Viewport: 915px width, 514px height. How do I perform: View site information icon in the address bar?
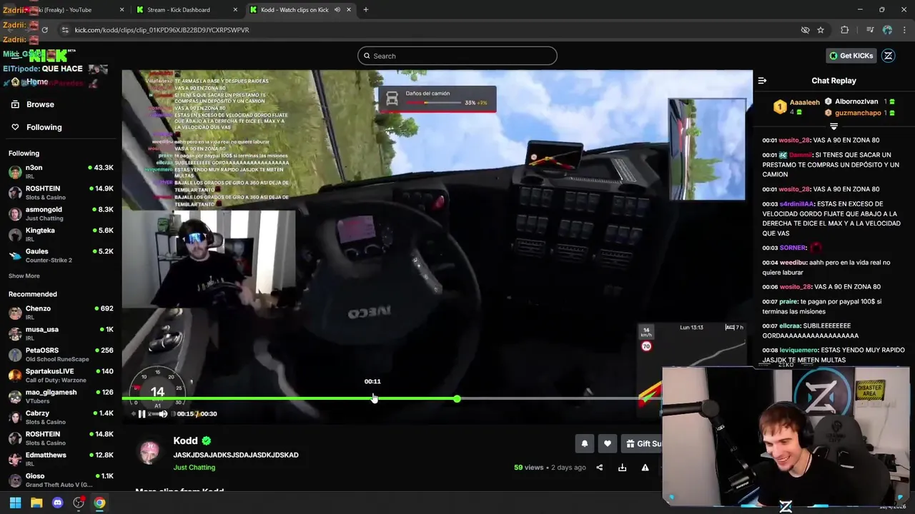click(x=65, y=30)
